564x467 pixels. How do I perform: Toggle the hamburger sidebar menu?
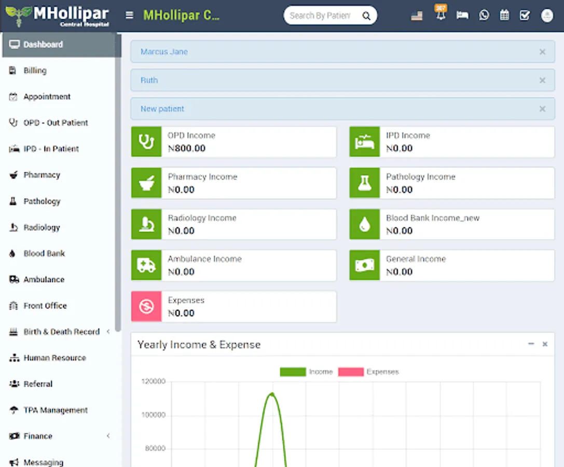coord(129,15)
